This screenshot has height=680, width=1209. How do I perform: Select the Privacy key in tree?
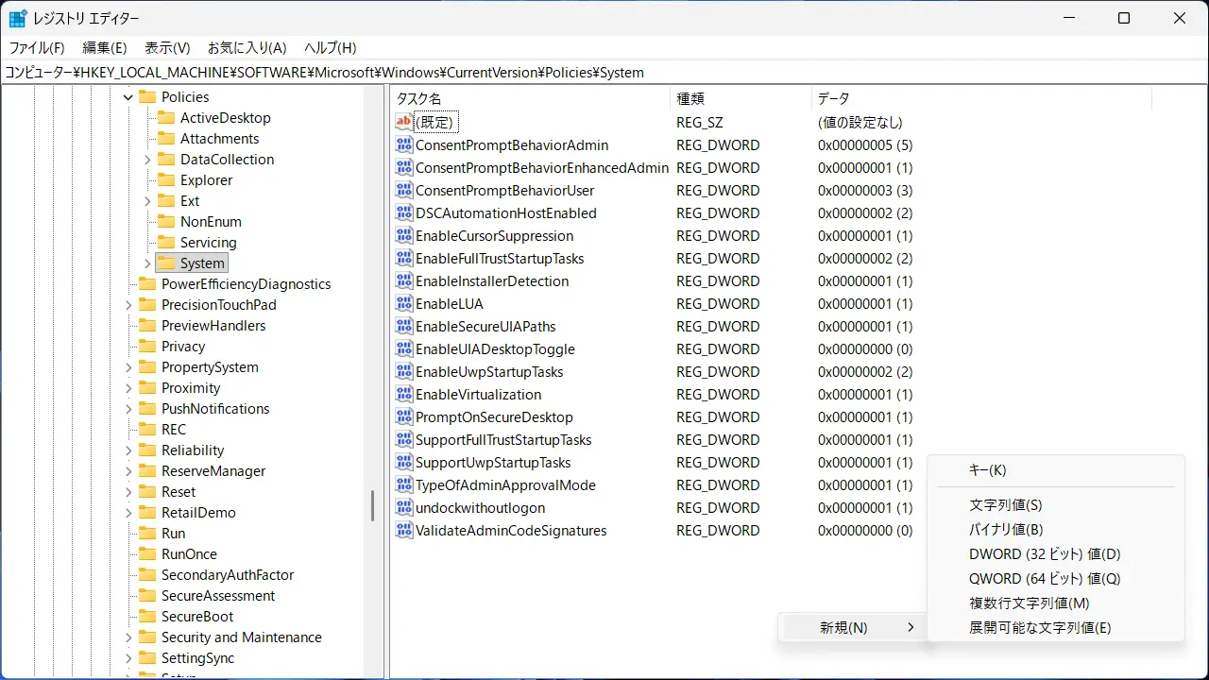point(183,346)
